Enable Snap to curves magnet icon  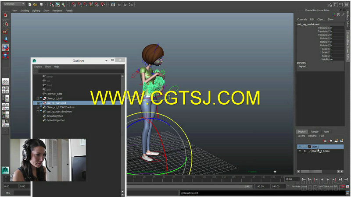[80, 4]
